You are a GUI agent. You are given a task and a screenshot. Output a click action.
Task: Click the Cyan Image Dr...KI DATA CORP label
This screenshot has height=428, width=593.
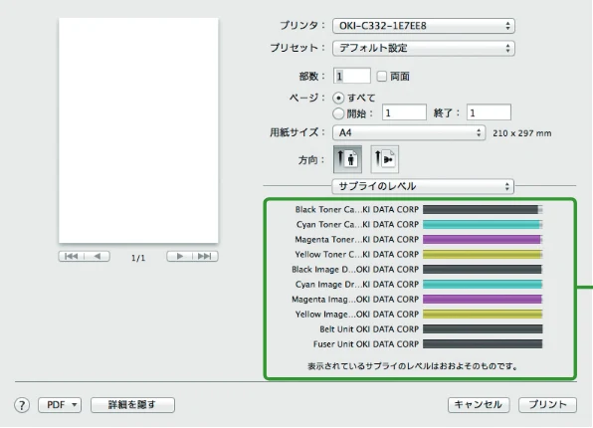point(357,285)
